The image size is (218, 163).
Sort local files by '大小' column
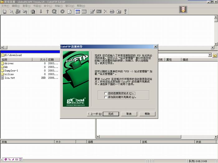pyautogui.click(x=40, y=60)
